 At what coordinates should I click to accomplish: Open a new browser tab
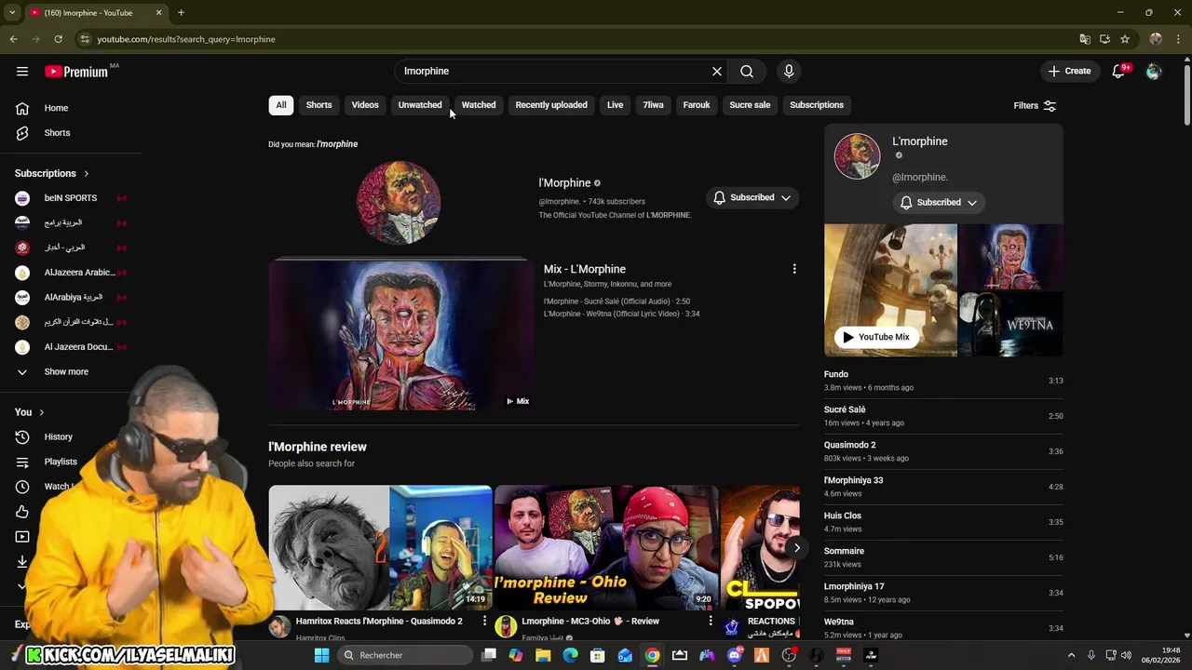[x=181, y=13]
